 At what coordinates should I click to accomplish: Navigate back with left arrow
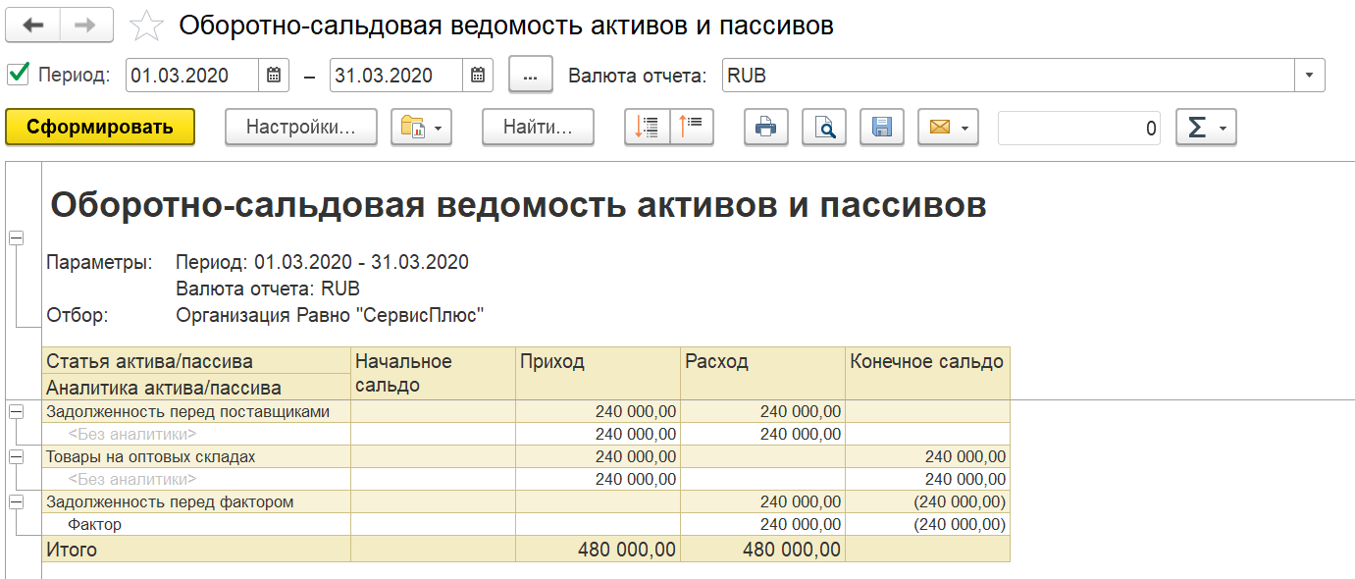pos(32,26)
